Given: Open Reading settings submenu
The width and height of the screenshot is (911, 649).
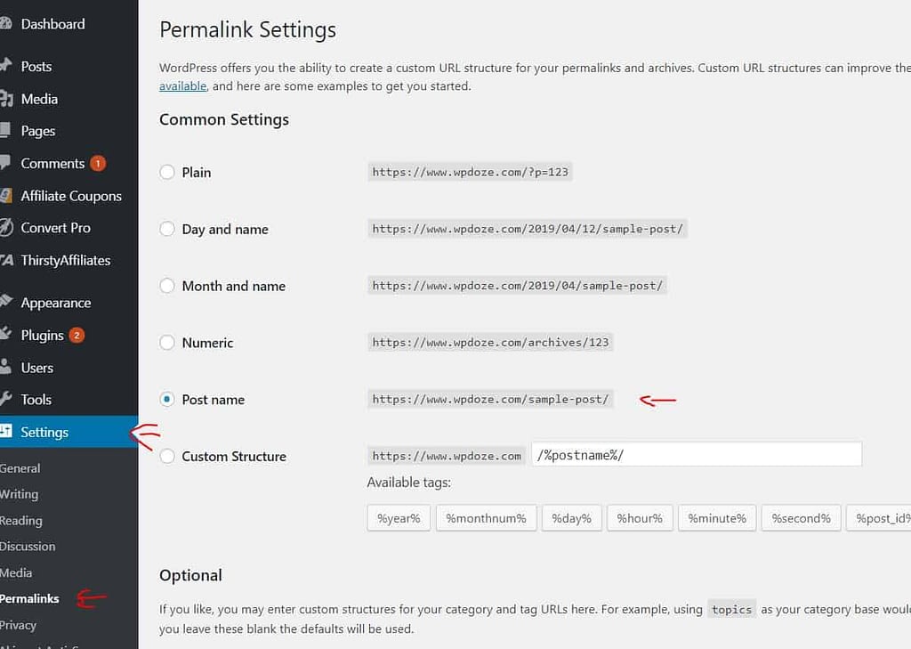Looking at the screenshot, I should click(21, 521).
